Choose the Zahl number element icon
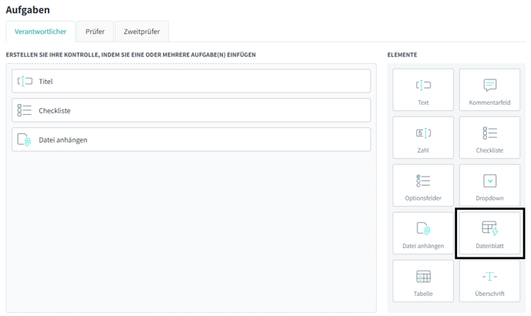Screen dimensions: 531x316 click(x=423, y=133)
